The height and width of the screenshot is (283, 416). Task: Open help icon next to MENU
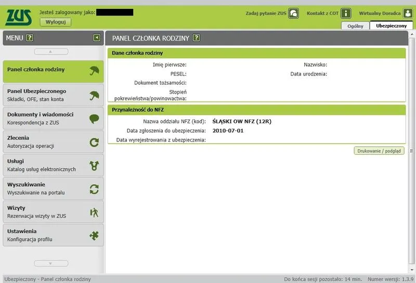[30, 37]
